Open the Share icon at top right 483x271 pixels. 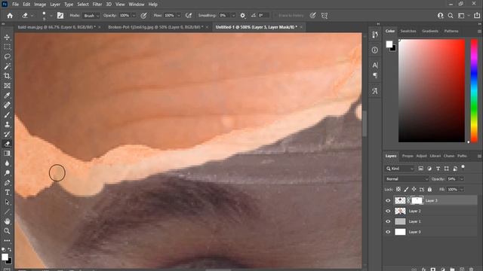pyautogui.click(x=477, y=15)
